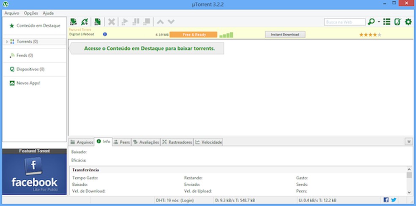Screen dimensions: 416x206
Task: Click the Create New Torrent icon
Action: (98, 21)
